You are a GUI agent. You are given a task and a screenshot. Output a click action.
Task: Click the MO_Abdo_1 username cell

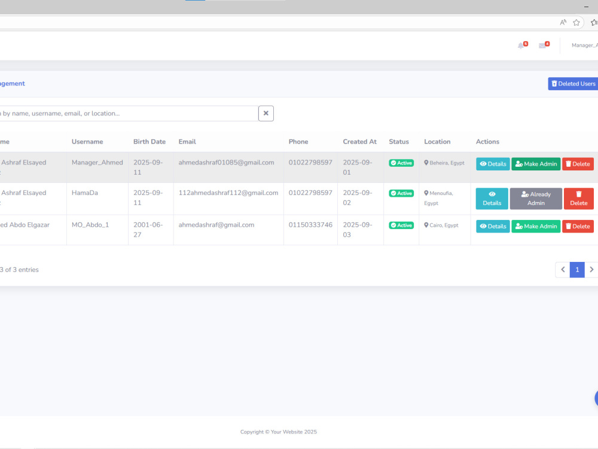click(x=90, y=225)
